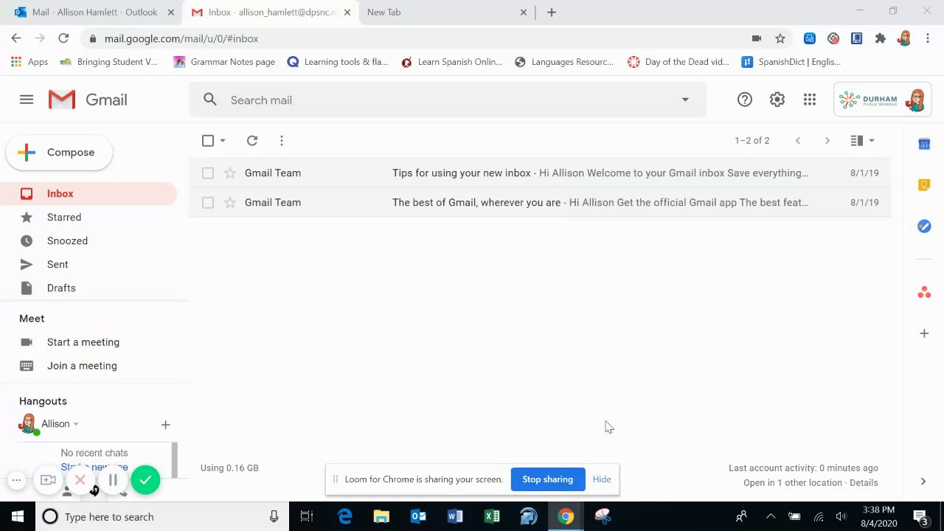The width and height of the screenshot is (944, 531).
Task: Show the side panel expander arrow
Action: point(923,482)
